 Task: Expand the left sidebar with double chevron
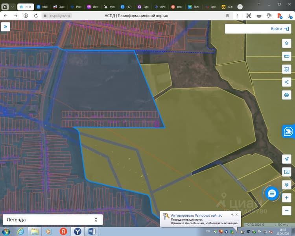tap(6, 27)
